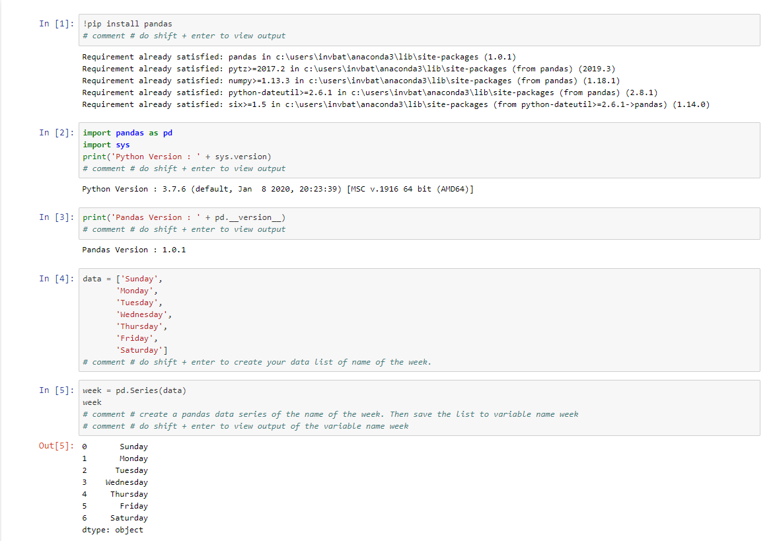The height and width of the screenshot is (541, 773).
Task: Select the In [3] cell prompt
Action: [x=57, y=217]
